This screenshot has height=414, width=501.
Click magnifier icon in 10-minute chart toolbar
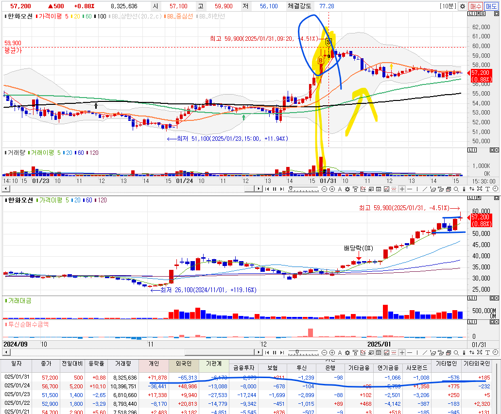(x=456, y=189)
